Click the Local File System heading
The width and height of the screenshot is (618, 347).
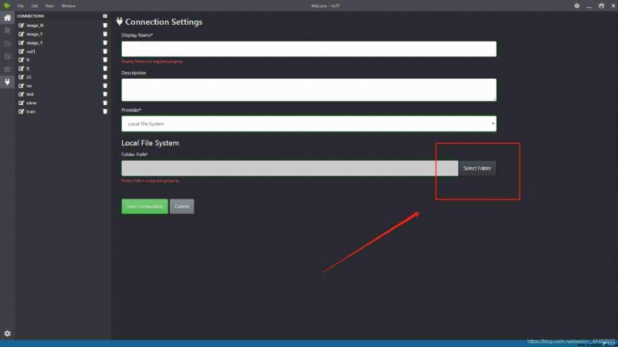[x=150, y=143]
